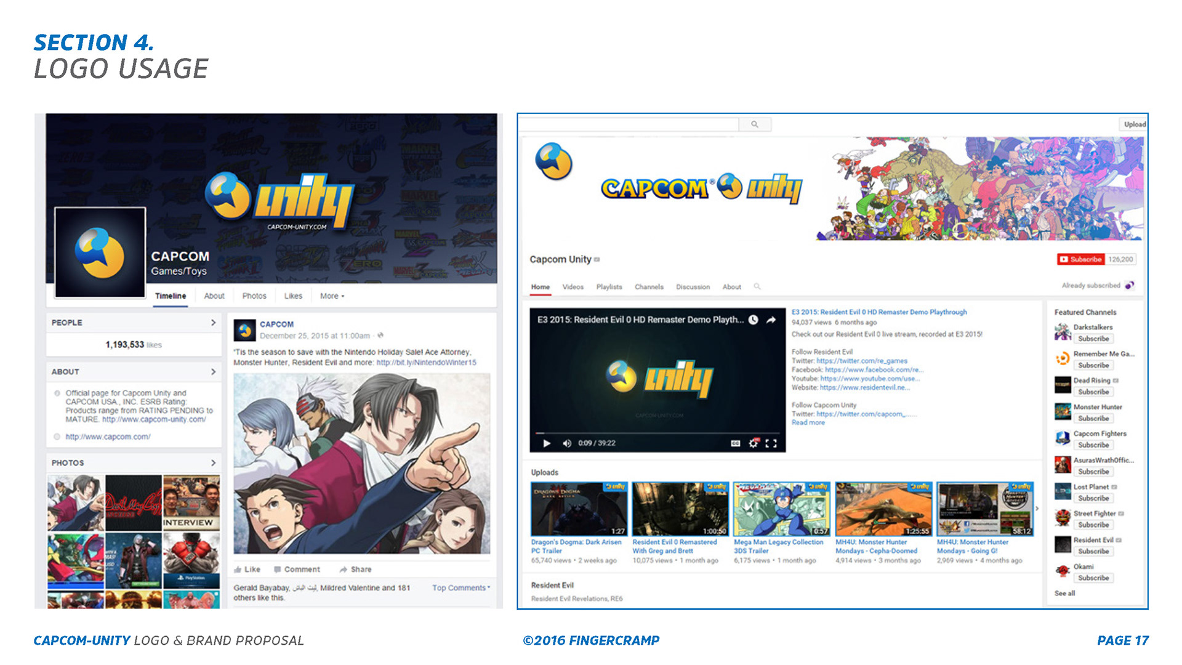Click Read more in video description
Image resolution: width=1182 pixels, height=665 pixels.
point(808,423)
